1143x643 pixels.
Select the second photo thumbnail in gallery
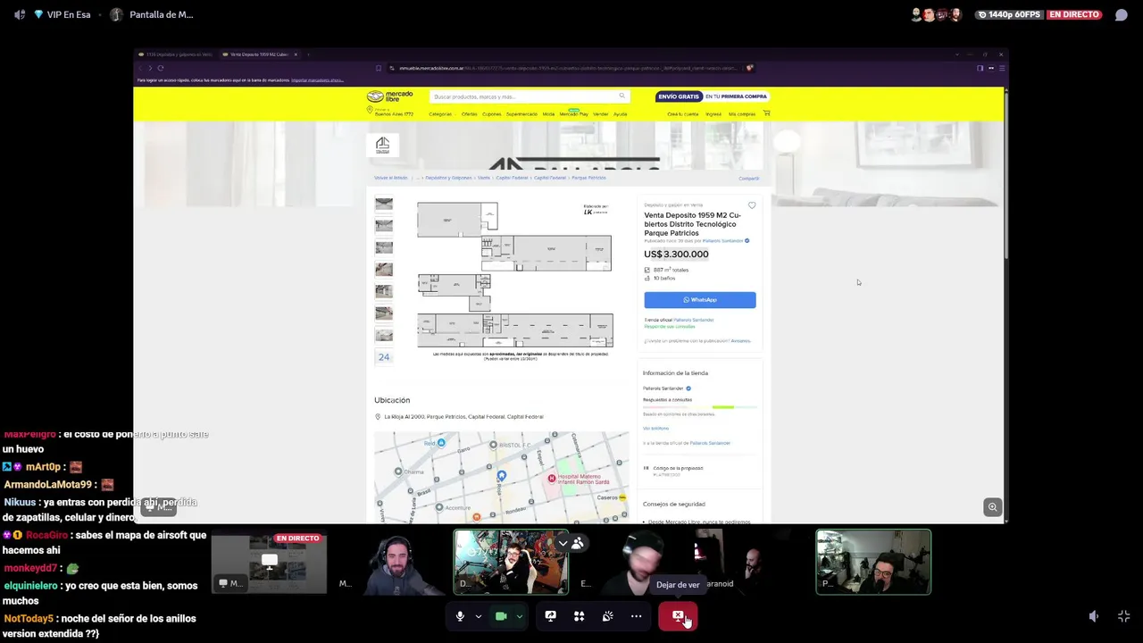tap(384, 225)
